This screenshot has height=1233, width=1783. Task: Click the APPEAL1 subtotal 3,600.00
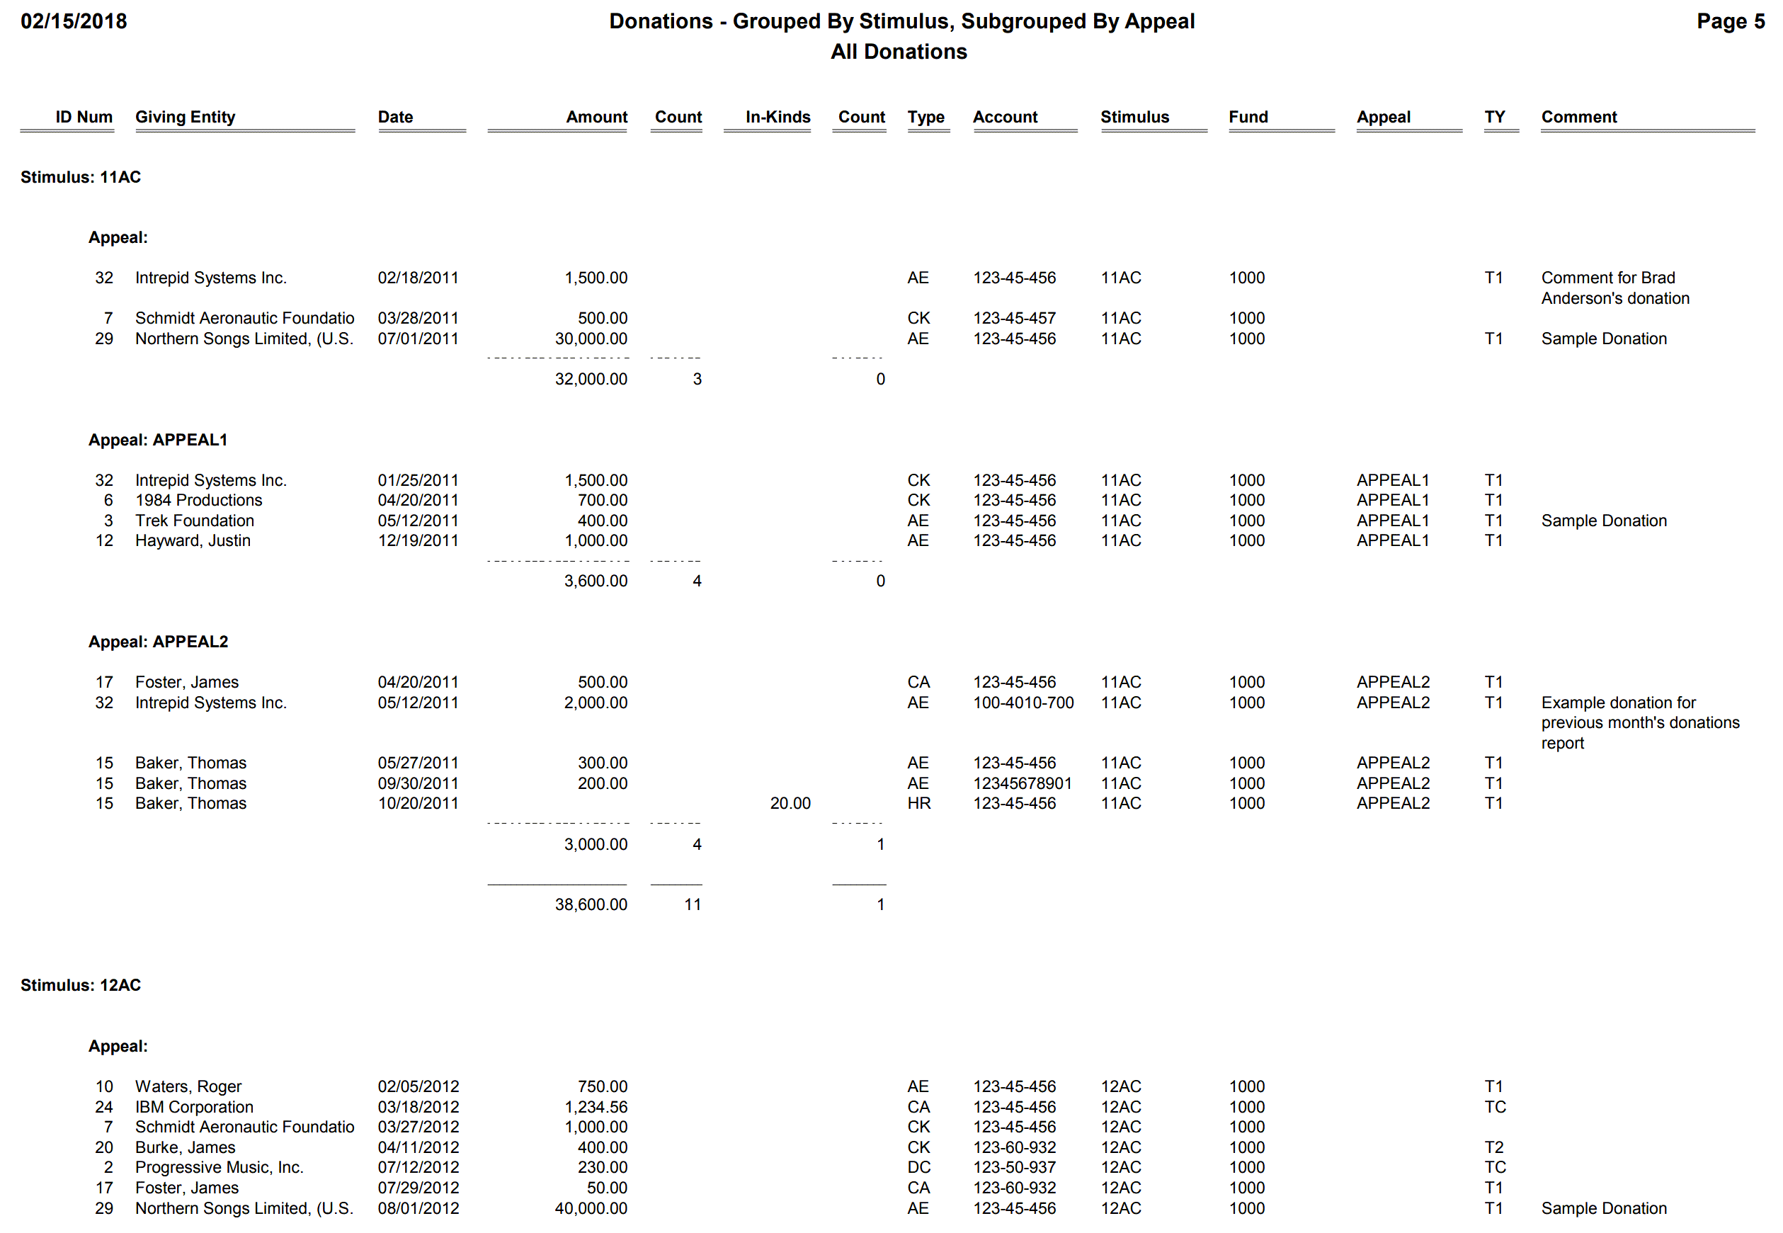[x=596, y=580]
